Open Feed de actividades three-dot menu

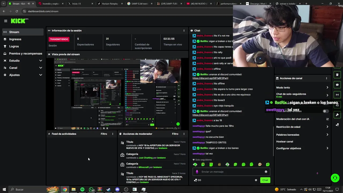coord(113,134)
